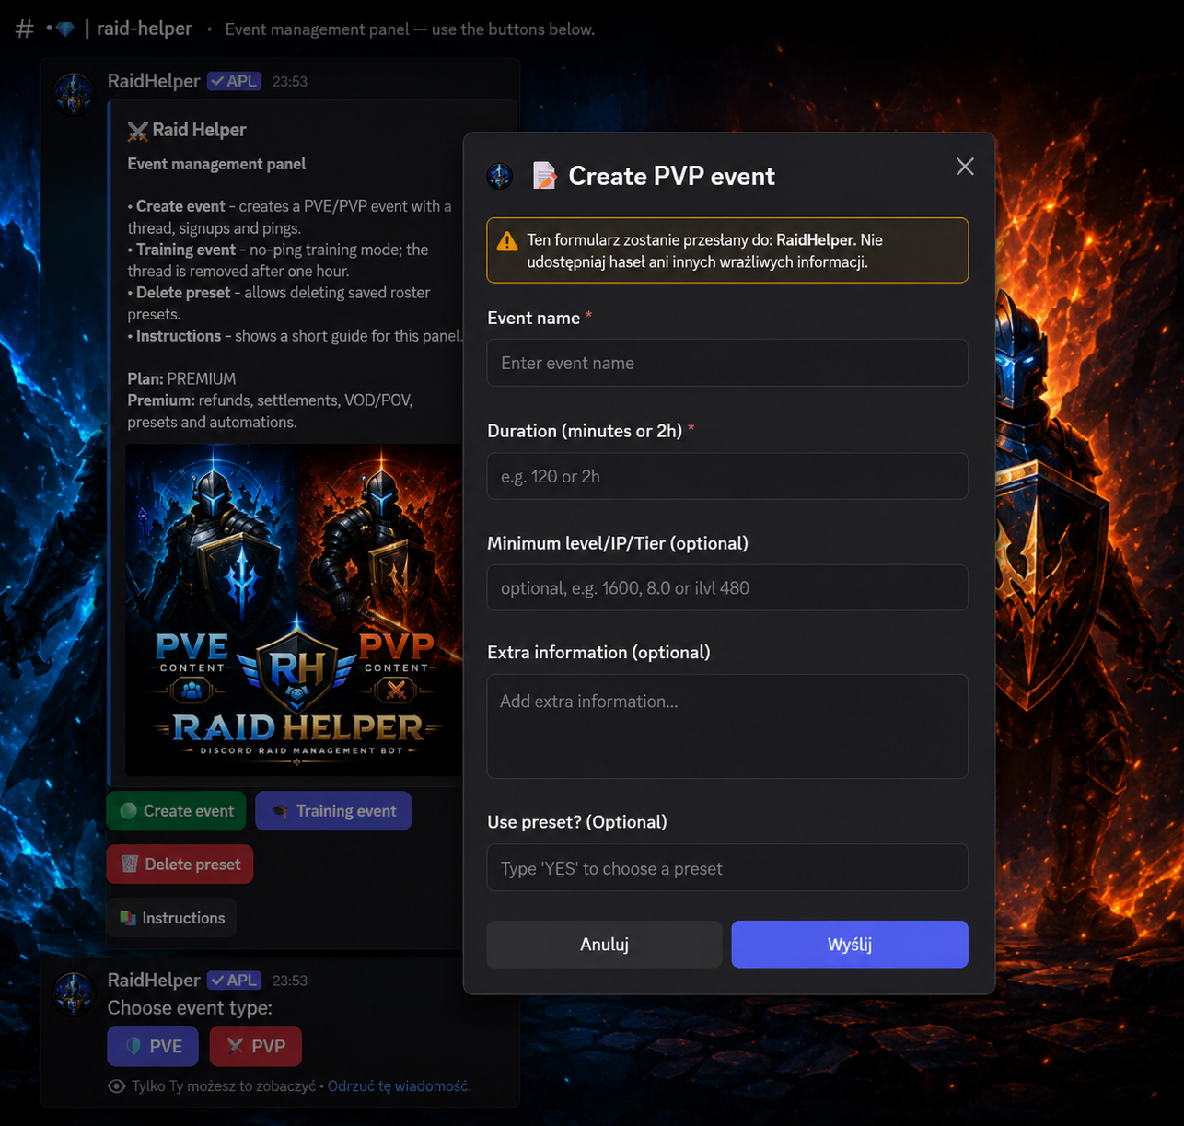Click the diamond icon in the channel name
The height and width of the screenshot is (1126, 1184).
click(64, 29)
